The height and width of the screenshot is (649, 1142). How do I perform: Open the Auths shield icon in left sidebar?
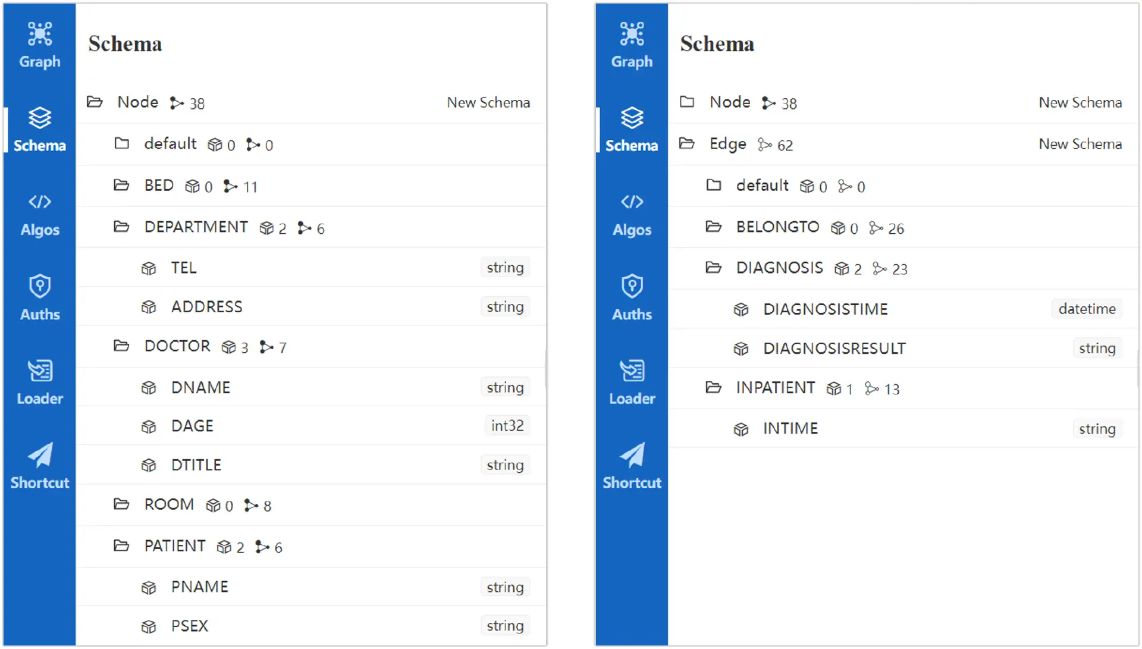point(39,298)
